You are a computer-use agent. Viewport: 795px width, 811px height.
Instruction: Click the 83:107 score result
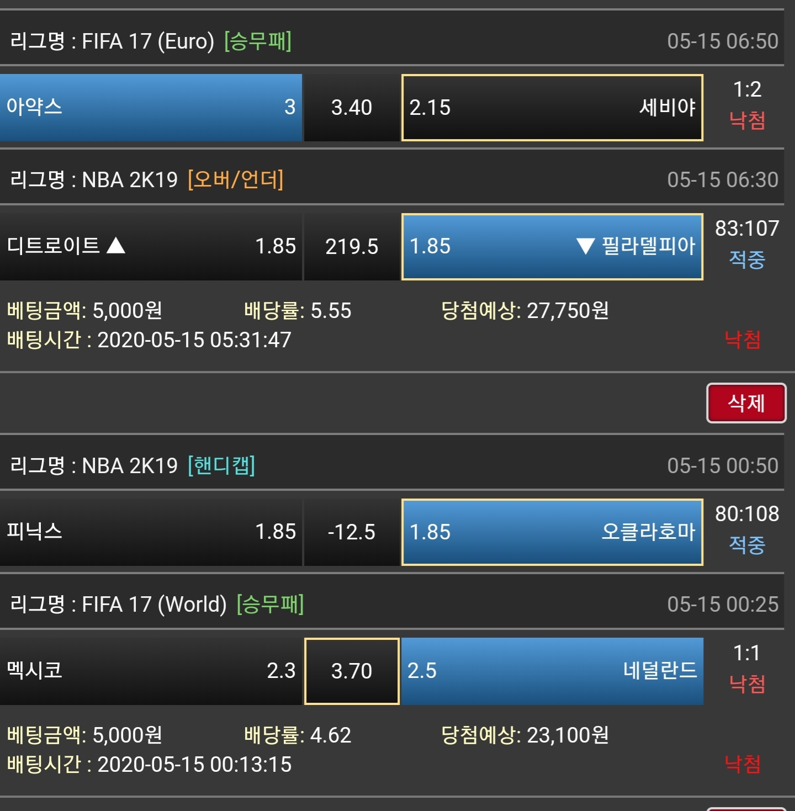pyautogui.click(x=747, y=228)
